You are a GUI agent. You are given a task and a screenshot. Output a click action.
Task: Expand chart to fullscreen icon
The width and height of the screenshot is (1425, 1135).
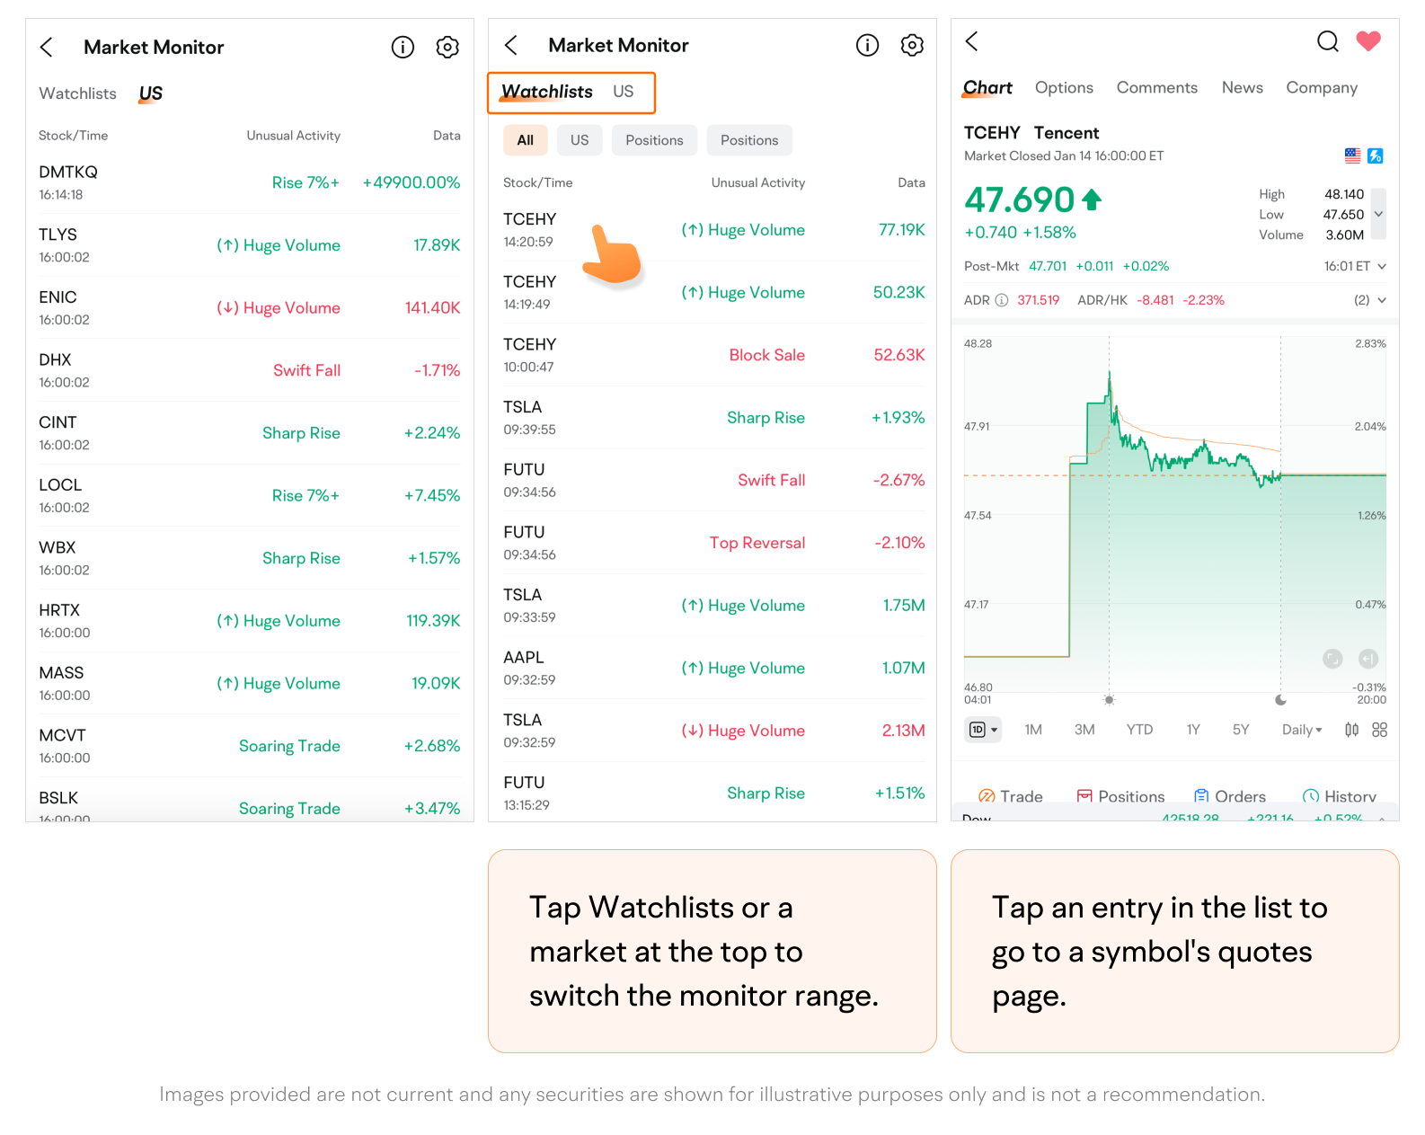tap(1332, 659)
